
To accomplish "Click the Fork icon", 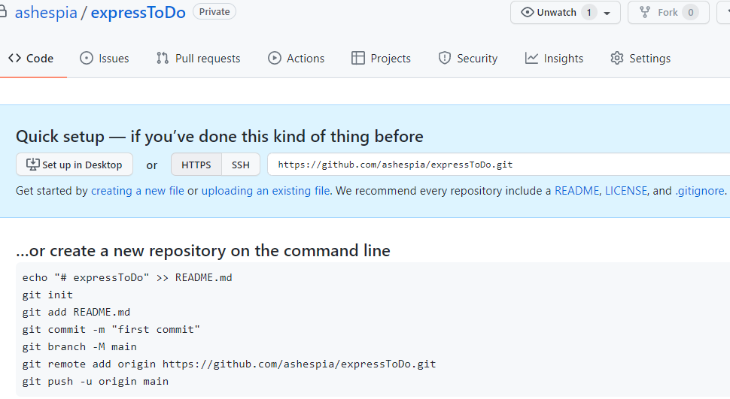I will pyautogui.click(x=645, y=12).
